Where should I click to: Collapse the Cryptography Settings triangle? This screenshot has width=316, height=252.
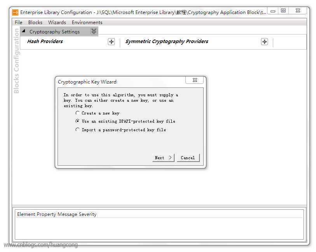pyautogui.click(x=24, y=31)
